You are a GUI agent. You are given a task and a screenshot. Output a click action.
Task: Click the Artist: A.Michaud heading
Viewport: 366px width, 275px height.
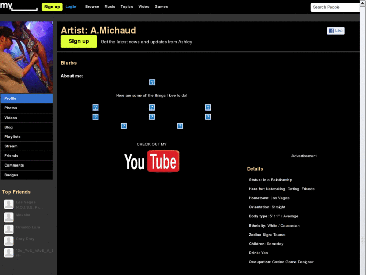[x=99, y=30]
